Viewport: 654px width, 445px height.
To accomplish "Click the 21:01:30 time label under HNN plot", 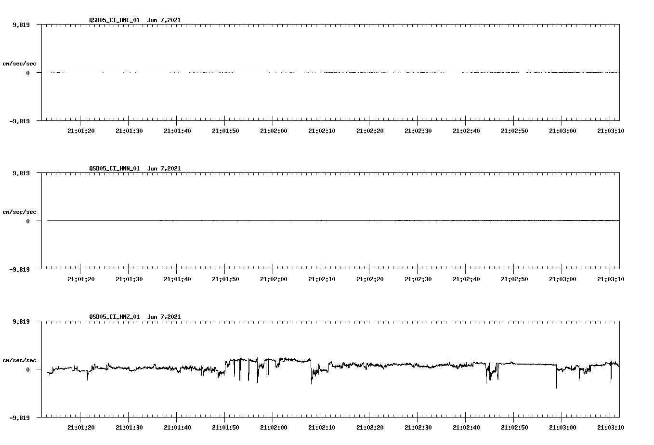I will coord(129,279).
